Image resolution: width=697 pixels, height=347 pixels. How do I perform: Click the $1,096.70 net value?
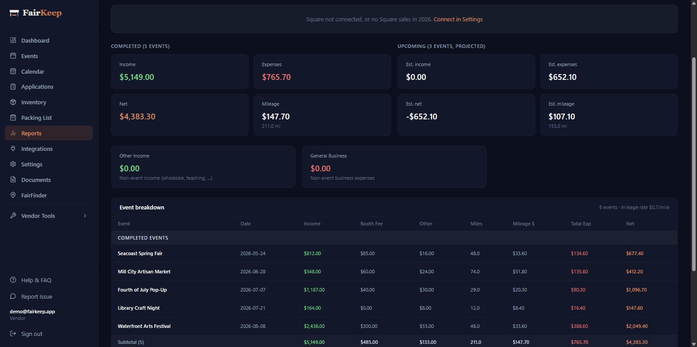point(636,290)
